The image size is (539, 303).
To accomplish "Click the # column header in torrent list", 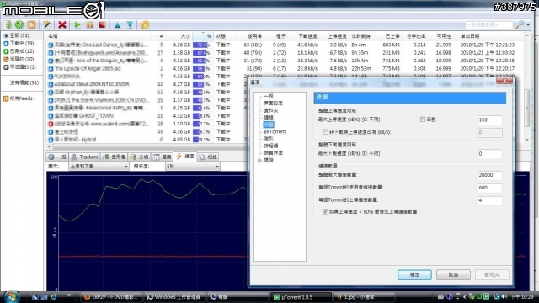I will (x=159, y=36).
